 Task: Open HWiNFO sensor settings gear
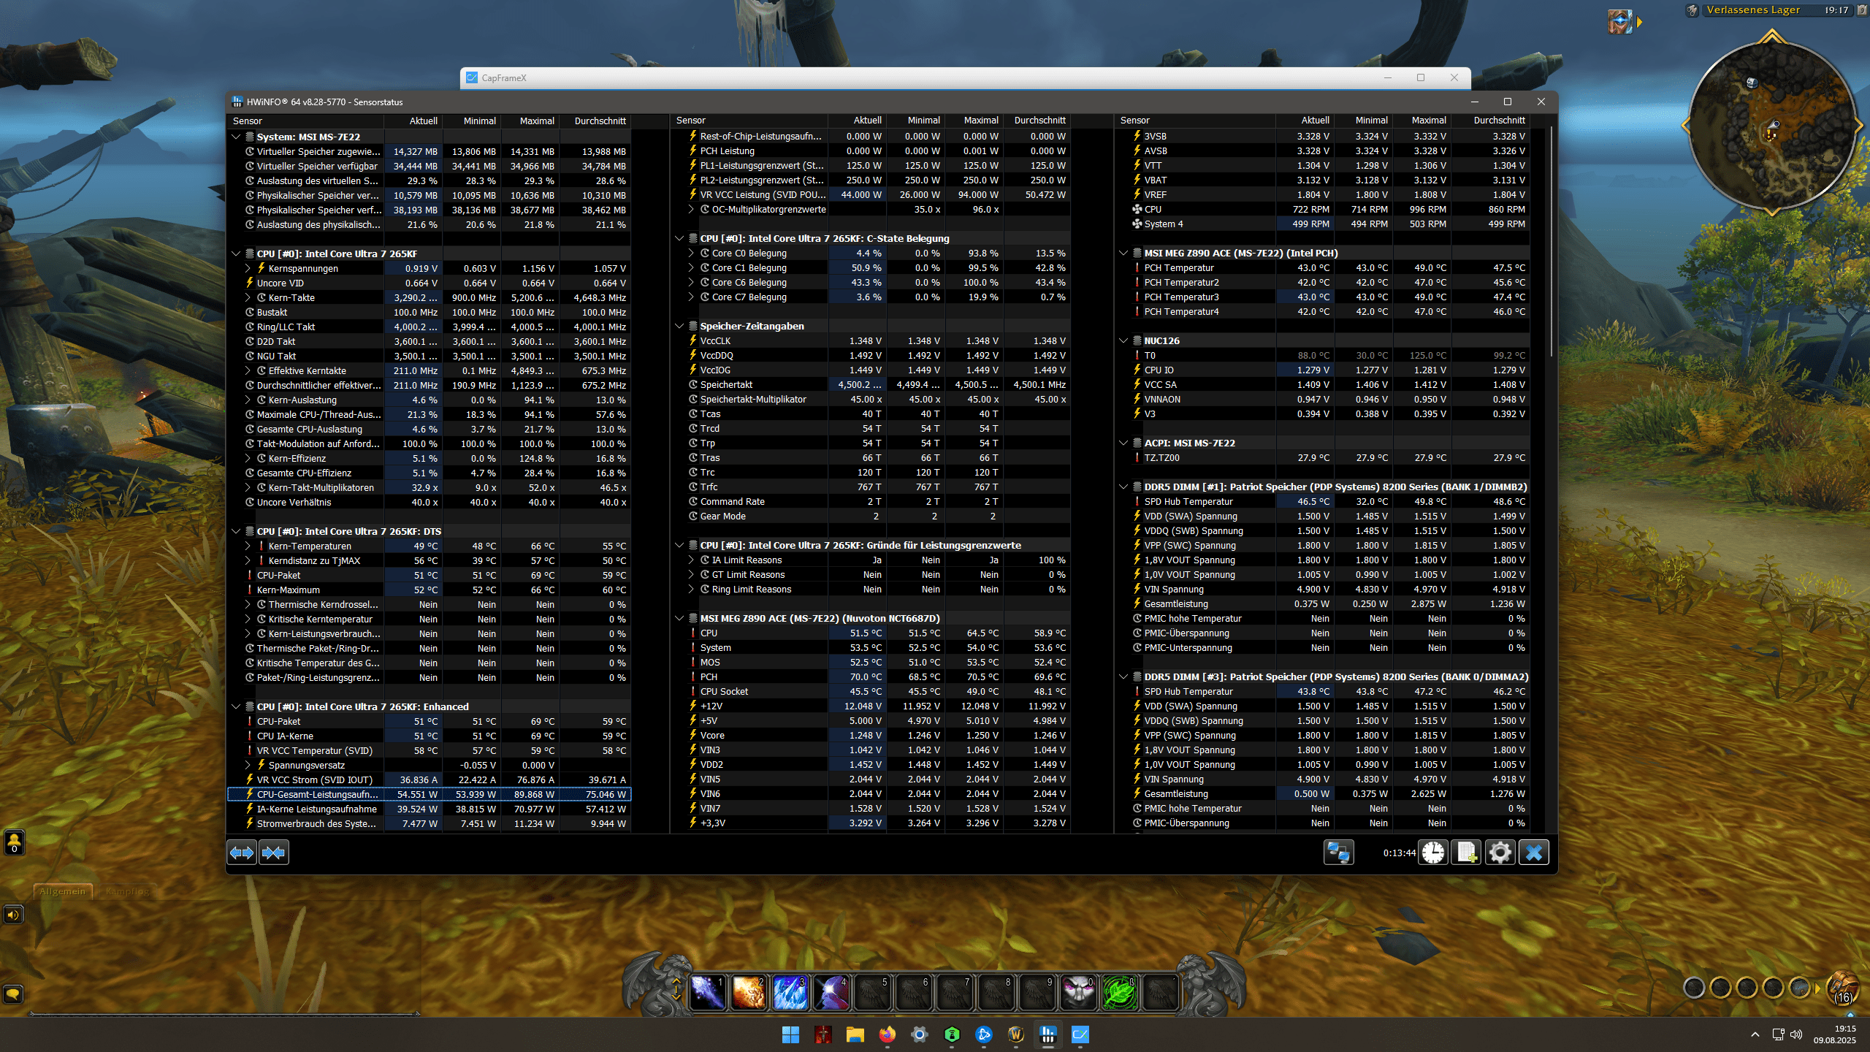click(1500, 853)
